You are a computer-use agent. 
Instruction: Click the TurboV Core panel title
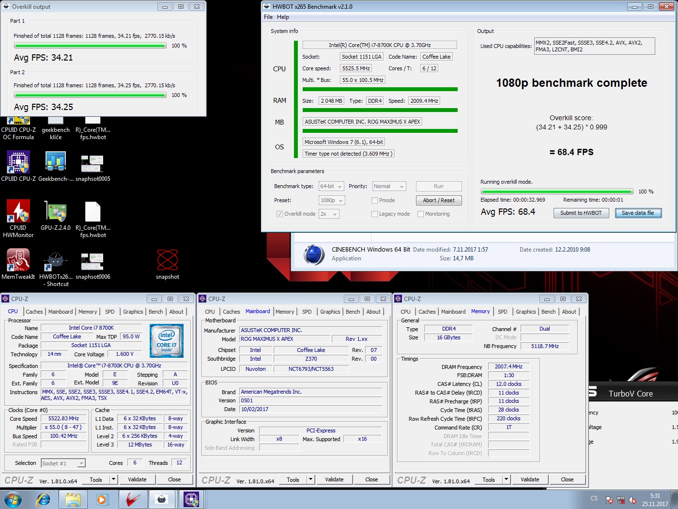tap(631, 394)
